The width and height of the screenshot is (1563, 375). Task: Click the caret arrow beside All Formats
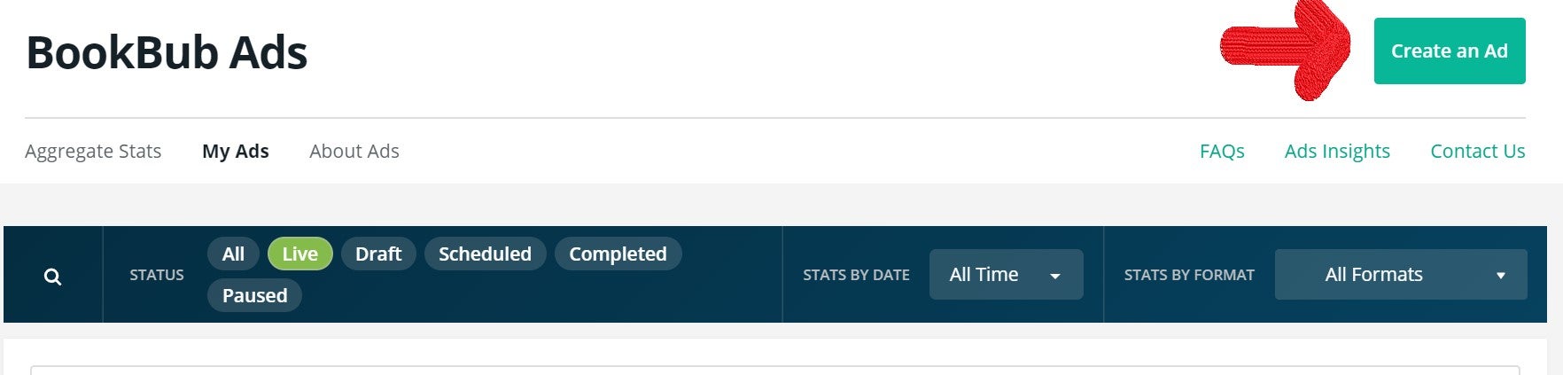(1501, 276)
